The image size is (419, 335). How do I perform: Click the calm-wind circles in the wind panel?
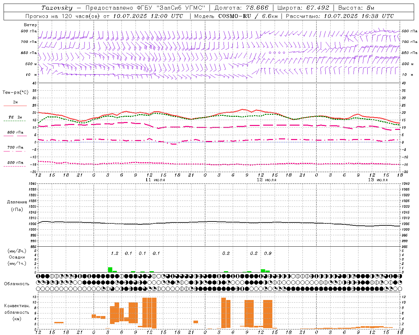click(277, 52)
